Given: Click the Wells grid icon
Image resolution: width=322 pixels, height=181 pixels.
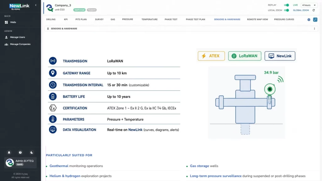Looking at the screenshot, I should point(6,22).
